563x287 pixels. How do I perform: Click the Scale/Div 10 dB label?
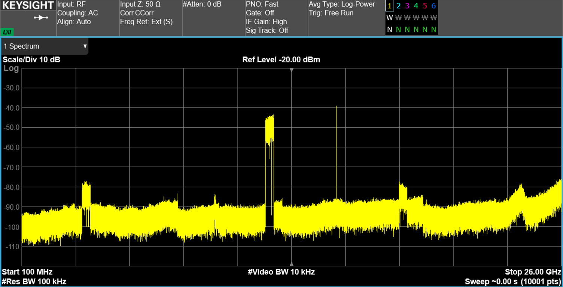tap(31, 60)
